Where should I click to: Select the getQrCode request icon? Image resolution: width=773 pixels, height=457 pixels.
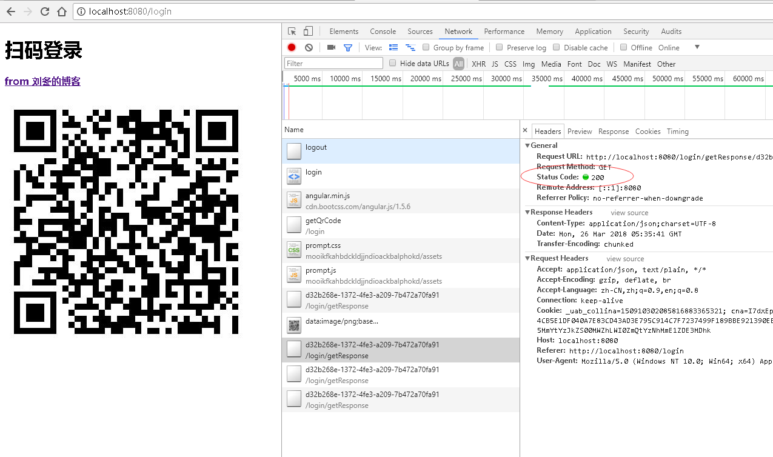293,225
